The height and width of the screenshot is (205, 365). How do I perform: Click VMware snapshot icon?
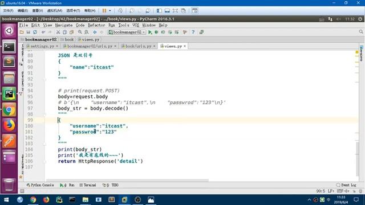[x=132, y=11]
